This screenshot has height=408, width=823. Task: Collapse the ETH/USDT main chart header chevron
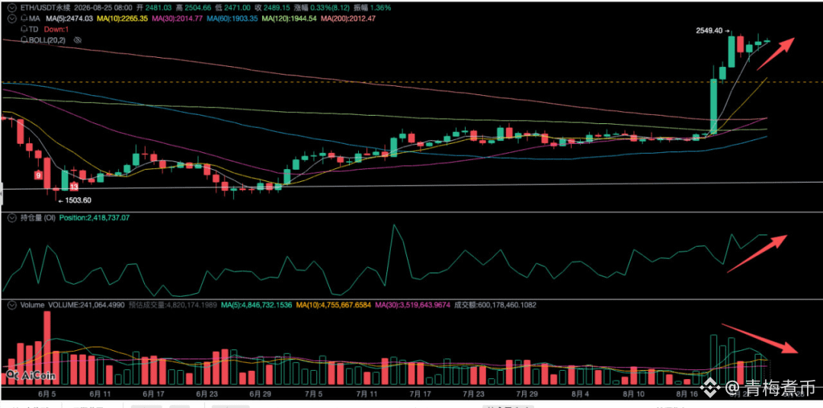click(x=11, y=8)
